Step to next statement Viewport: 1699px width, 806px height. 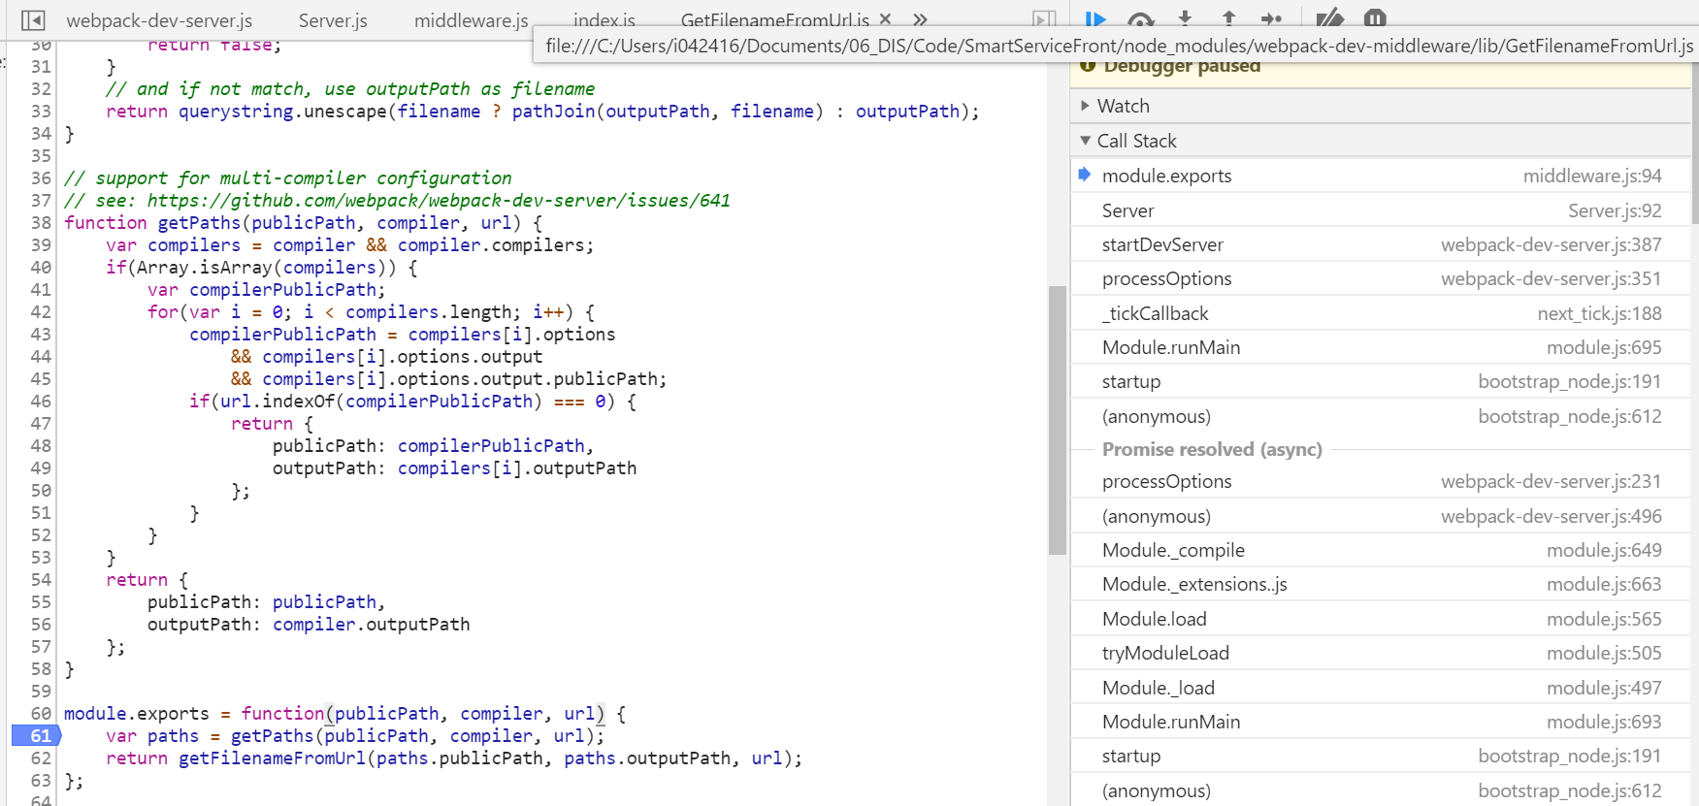1272,18
